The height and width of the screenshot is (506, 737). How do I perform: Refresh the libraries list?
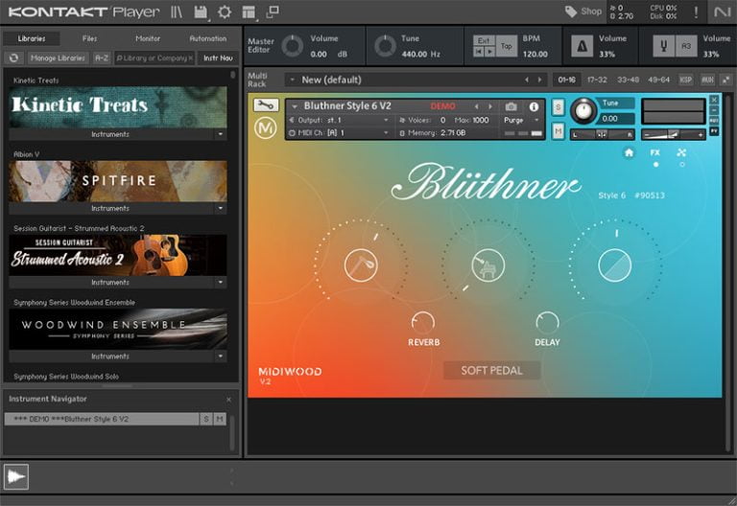(x=13, y=57)
